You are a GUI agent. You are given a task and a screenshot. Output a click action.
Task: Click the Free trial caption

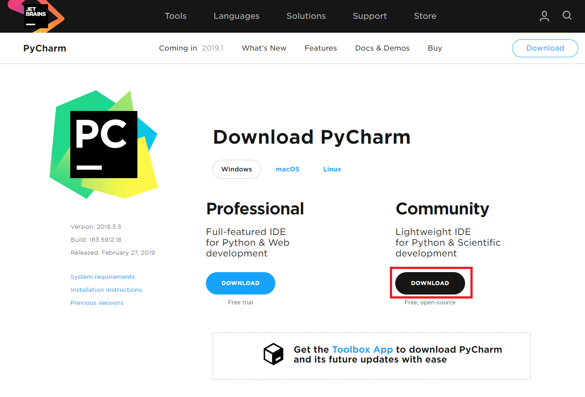tap(241, 303)
